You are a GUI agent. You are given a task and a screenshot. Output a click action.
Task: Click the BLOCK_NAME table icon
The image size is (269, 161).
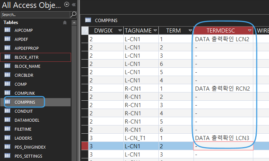pyautogui.click(x=7, y=66)
